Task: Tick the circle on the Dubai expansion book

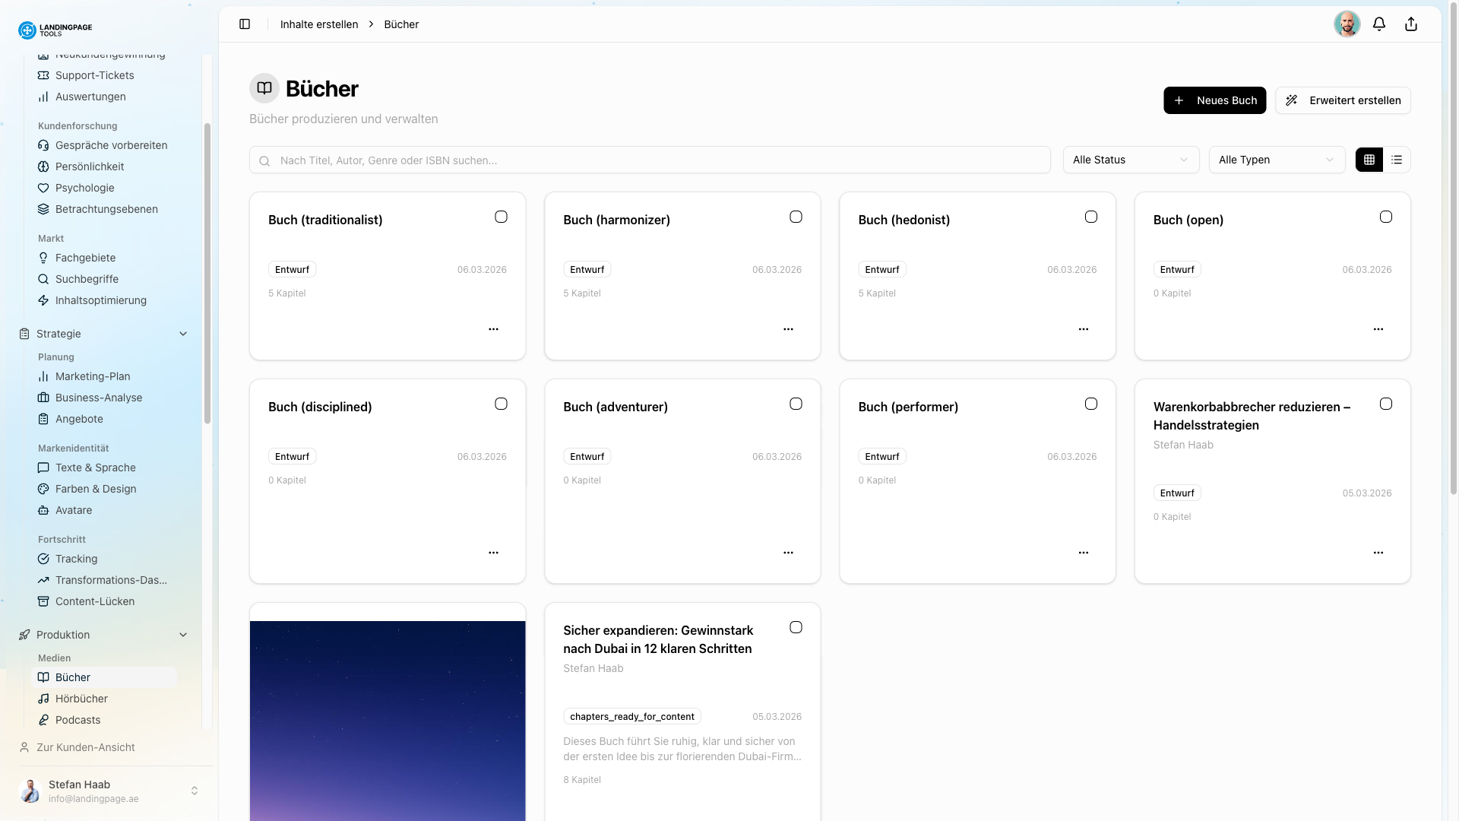Action: pyautogui.click(x=796, y=627)
